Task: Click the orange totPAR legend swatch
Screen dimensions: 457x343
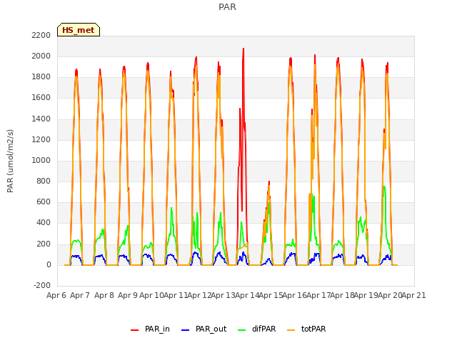Action: coord(291,330)
